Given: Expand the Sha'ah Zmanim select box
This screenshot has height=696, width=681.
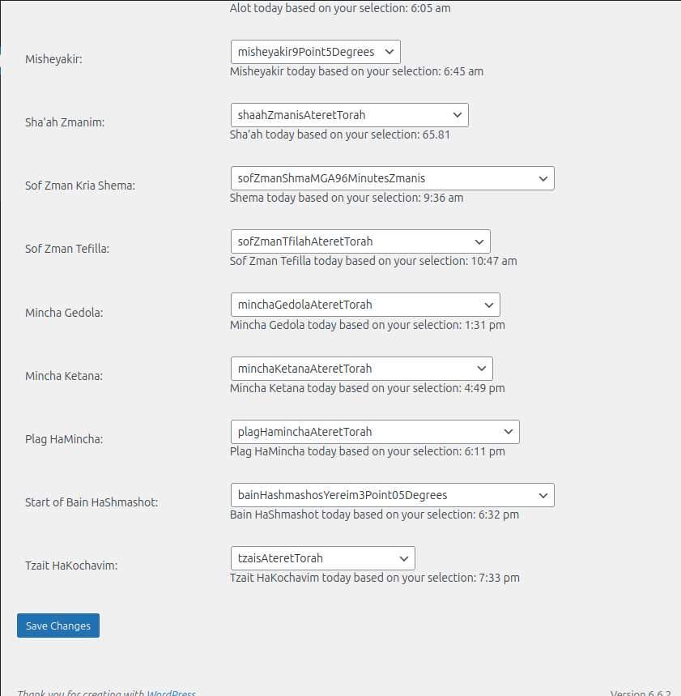Looking at the screenshot, I should pos(349,115).
